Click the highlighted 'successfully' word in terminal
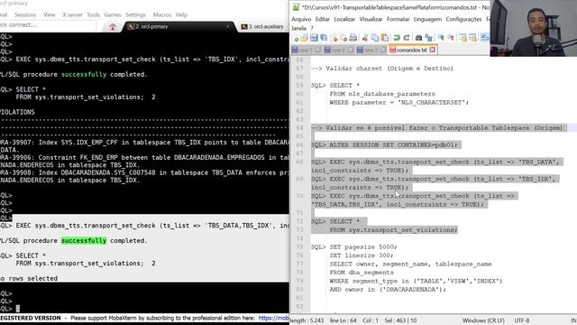This screenshot has height=325, width=577. (84, 241)
